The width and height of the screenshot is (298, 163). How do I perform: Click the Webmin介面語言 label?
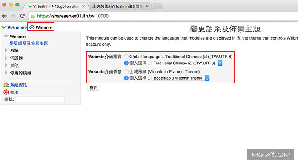pos(105,57)
